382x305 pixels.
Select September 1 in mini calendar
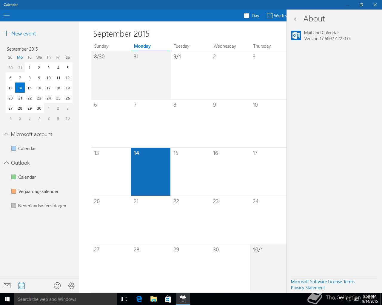pyautogui.click(x=30, y=68)
